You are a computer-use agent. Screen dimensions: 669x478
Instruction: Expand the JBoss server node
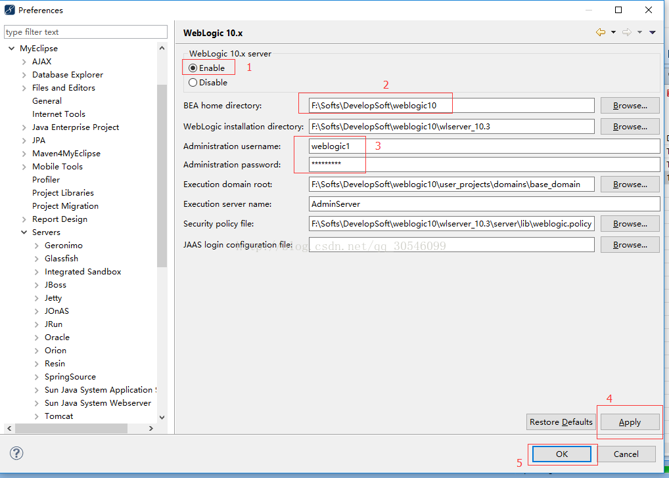pyautogui.click(x=37, y=285)
